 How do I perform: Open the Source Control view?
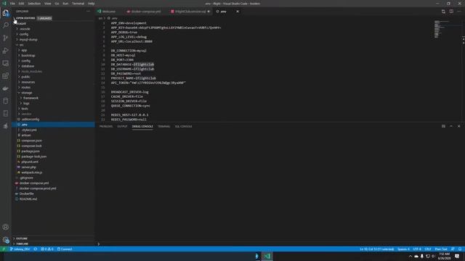tap(6, 38)
